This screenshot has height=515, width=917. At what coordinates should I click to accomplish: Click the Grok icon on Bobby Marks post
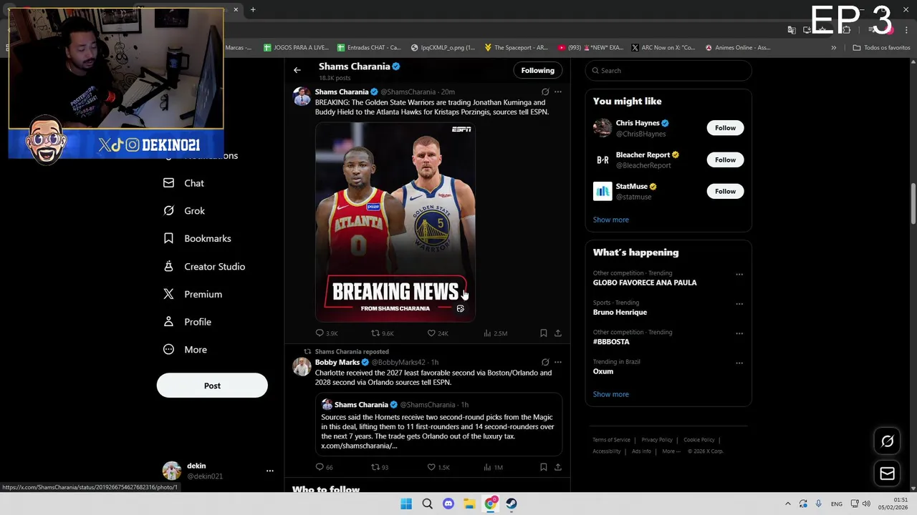[545, 362]
